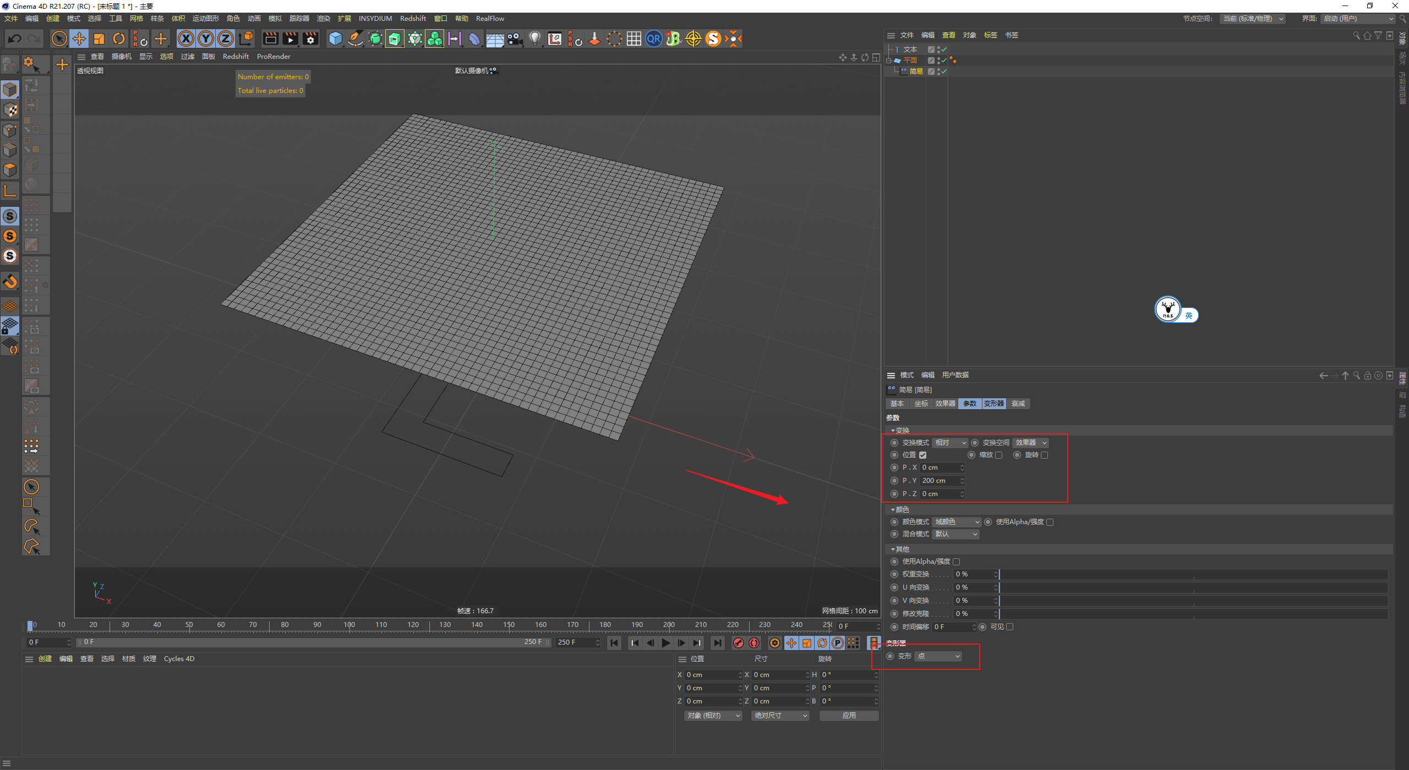1409x770 pixels.
Task: Uncheck the 位置 checkbox
Action: 923,455
